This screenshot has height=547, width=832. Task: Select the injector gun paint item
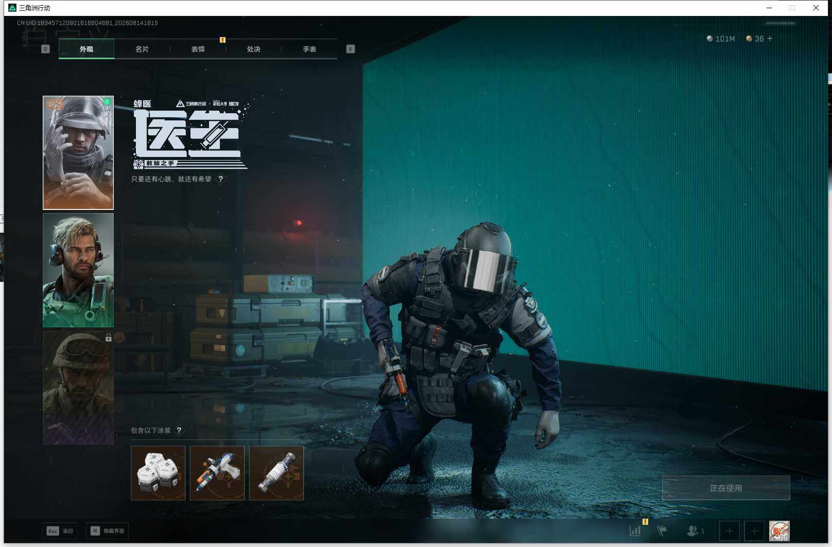coord(217,473)
